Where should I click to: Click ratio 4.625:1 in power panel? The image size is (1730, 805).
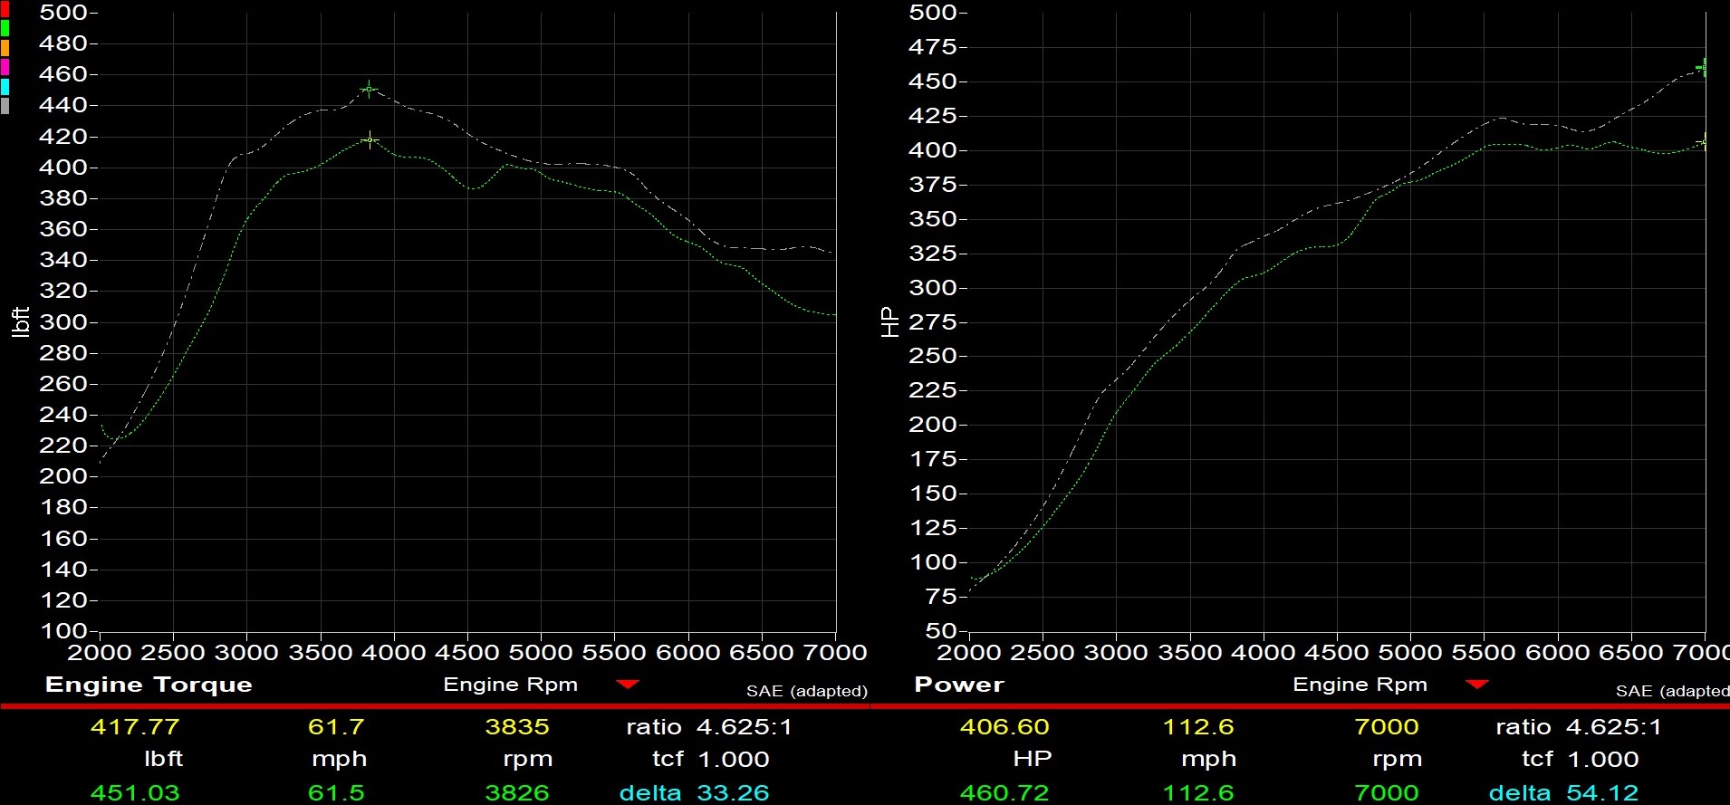pyautogui.click(x=1579, y=727)
